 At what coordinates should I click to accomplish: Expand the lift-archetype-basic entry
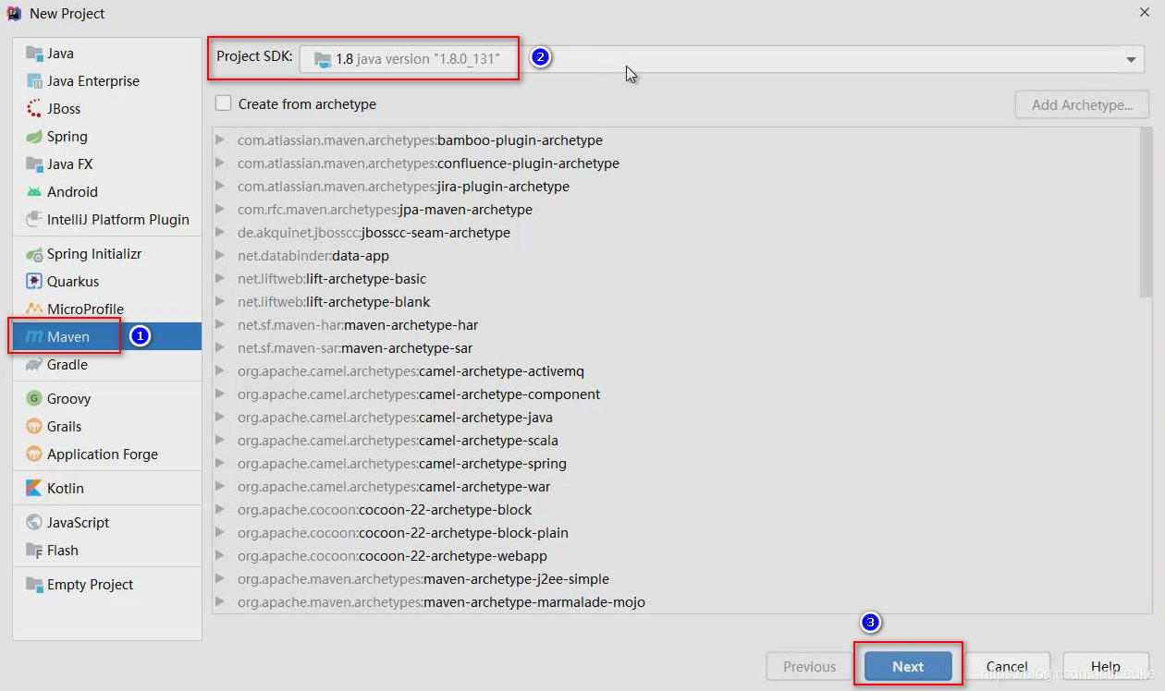tap(220, 279)
